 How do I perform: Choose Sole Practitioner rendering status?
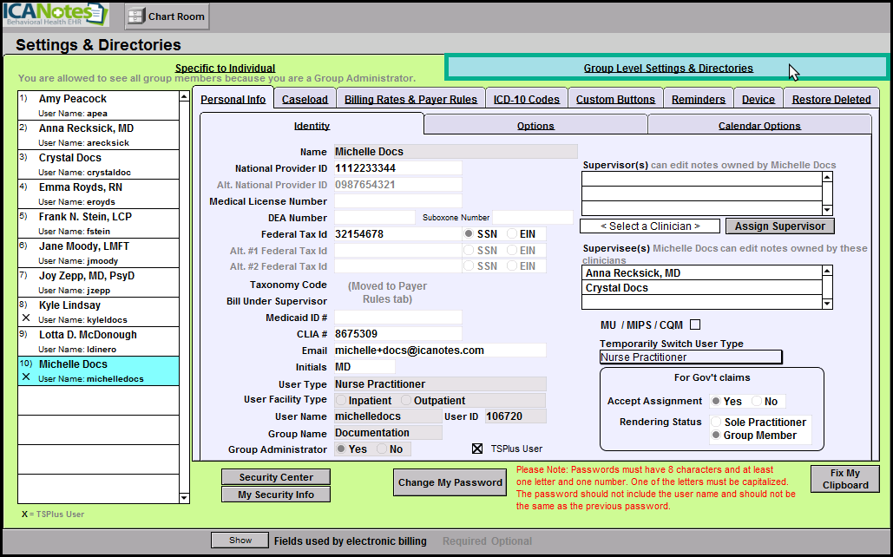coord(717,423)
